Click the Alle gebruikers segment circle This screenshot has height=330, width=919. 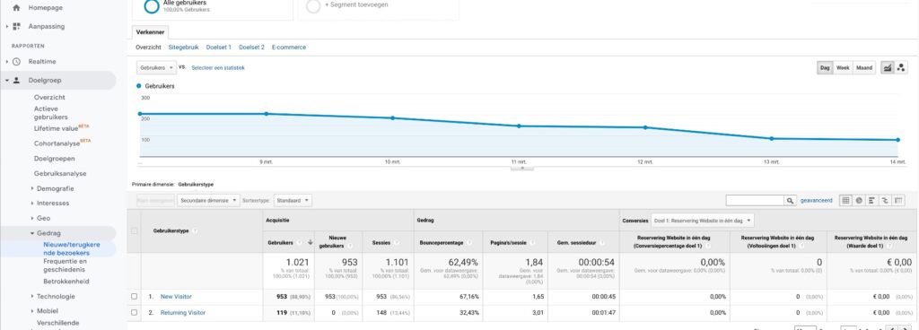tap(151, 6)
